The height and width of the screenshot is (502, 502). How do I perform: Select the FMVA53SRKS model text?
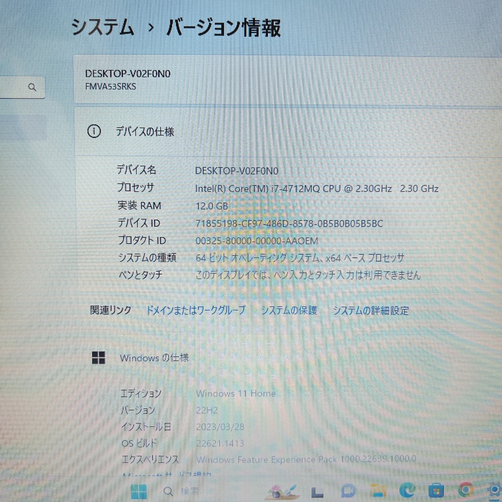(x=111, y=87)
